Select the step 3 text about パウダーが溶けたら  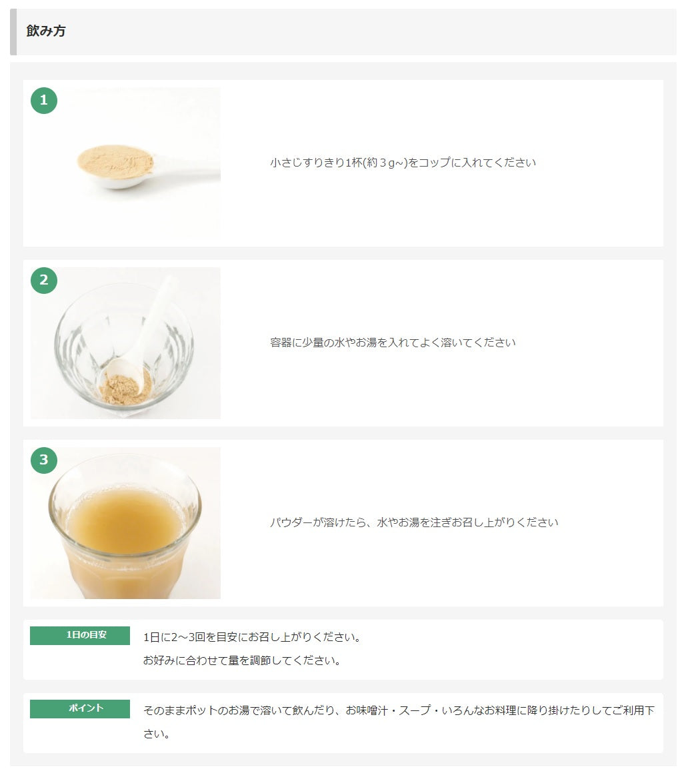[x=414, y=522]
